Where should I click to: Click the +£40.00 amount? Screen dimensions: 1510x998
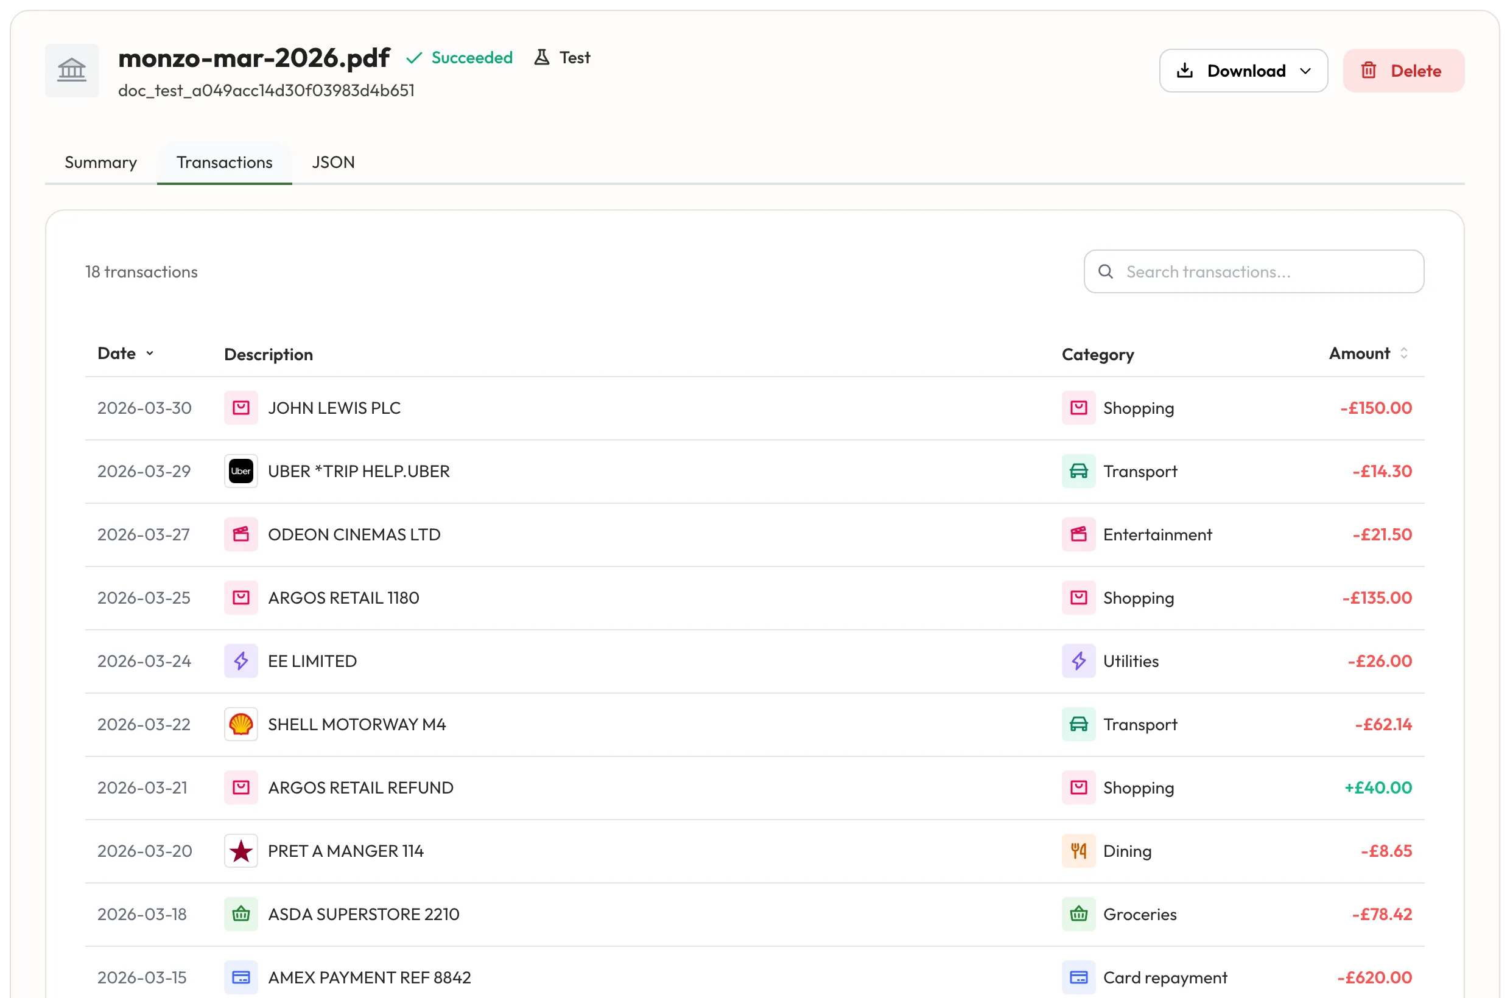pos(1378,788)
